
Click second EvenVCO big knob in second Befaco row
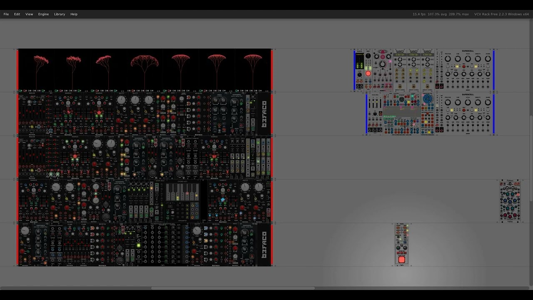pos(135,100)
